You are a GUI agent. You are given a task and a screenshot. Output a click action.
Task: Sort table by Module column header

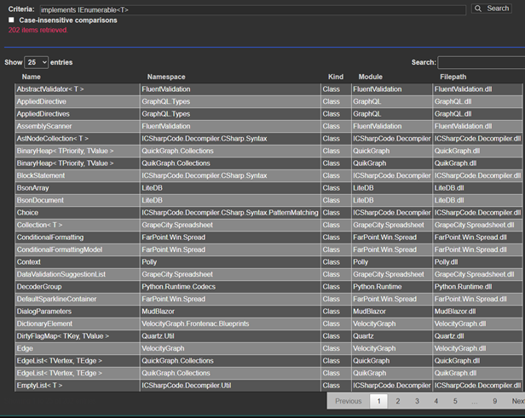pos(370,77)
